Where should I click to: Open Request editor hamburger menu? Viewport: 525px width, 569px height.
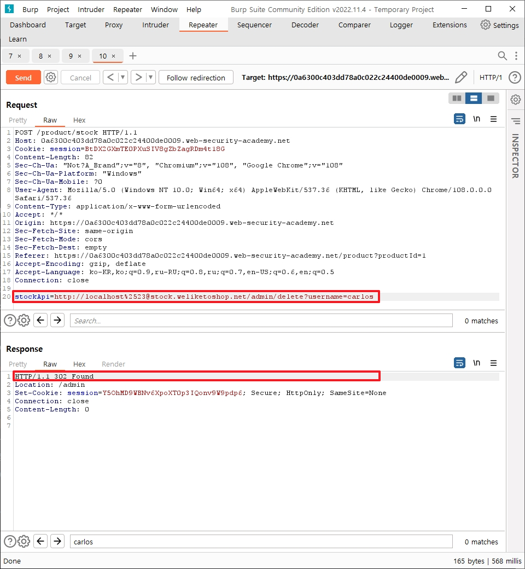493,119
